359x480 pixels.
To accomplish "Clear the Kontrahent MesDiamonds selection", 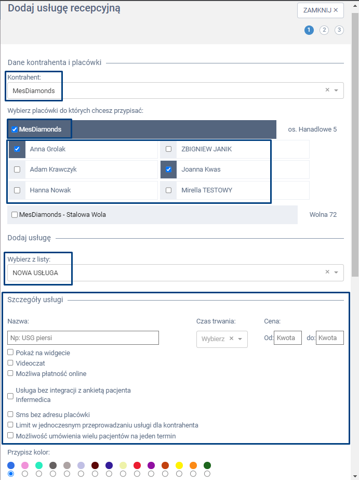I will (x=327, y=90).
